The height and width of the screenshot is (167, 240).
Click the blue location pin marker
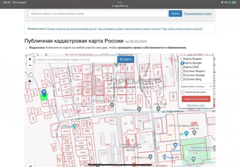point(44,92)
